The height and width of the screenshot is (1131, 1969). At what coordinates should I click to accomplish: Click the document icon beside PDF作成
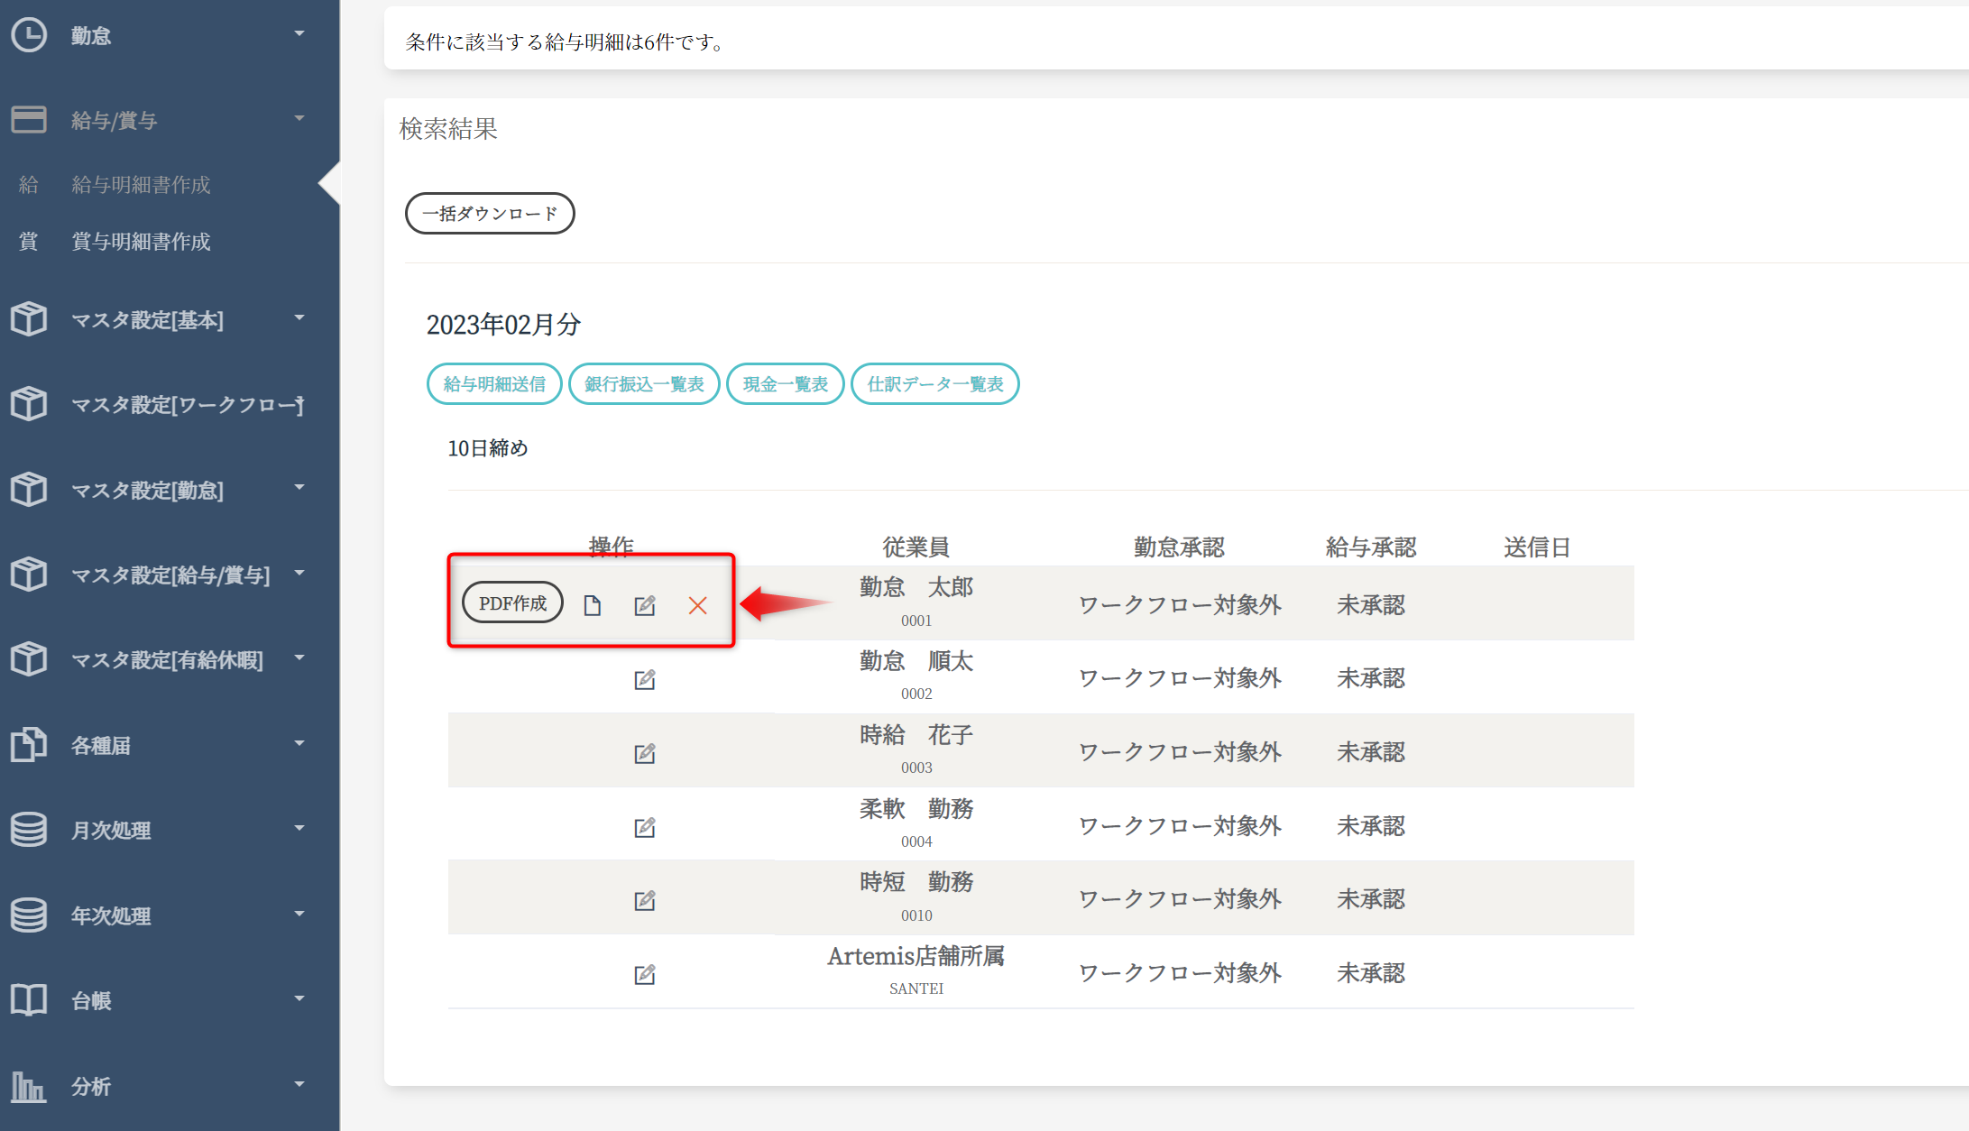pyautogui.click(x=592, y=605)
